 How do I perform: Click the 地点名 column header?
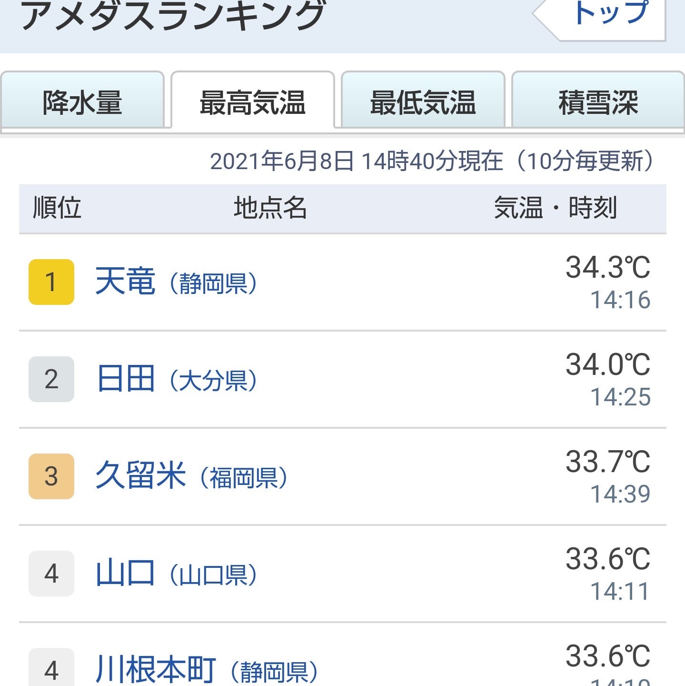click(270, 208)
